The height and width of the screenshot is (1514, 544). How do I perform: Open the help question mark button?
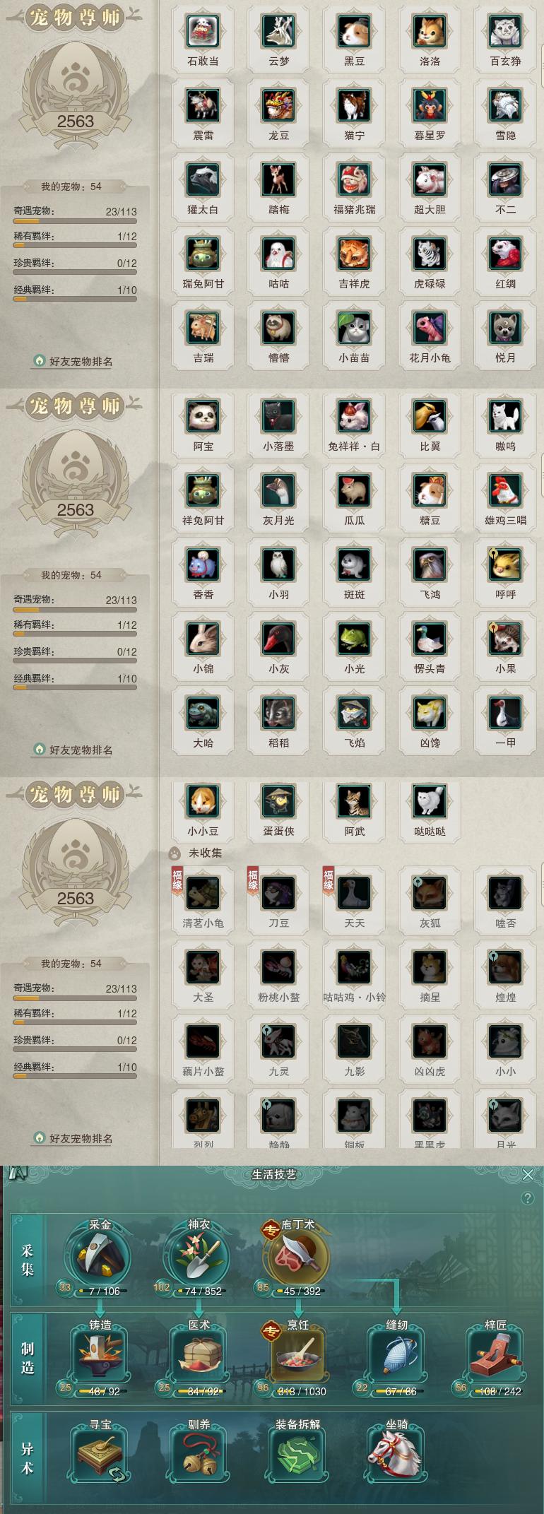coord(527,1197)
